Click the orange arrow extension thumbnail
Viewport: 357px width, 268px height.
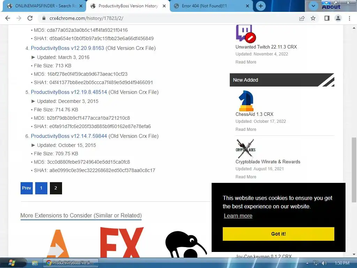[58, 244]
